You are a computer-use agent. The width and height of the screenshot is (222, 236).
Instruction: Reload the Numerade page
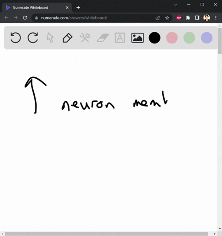tap(25, 18)
